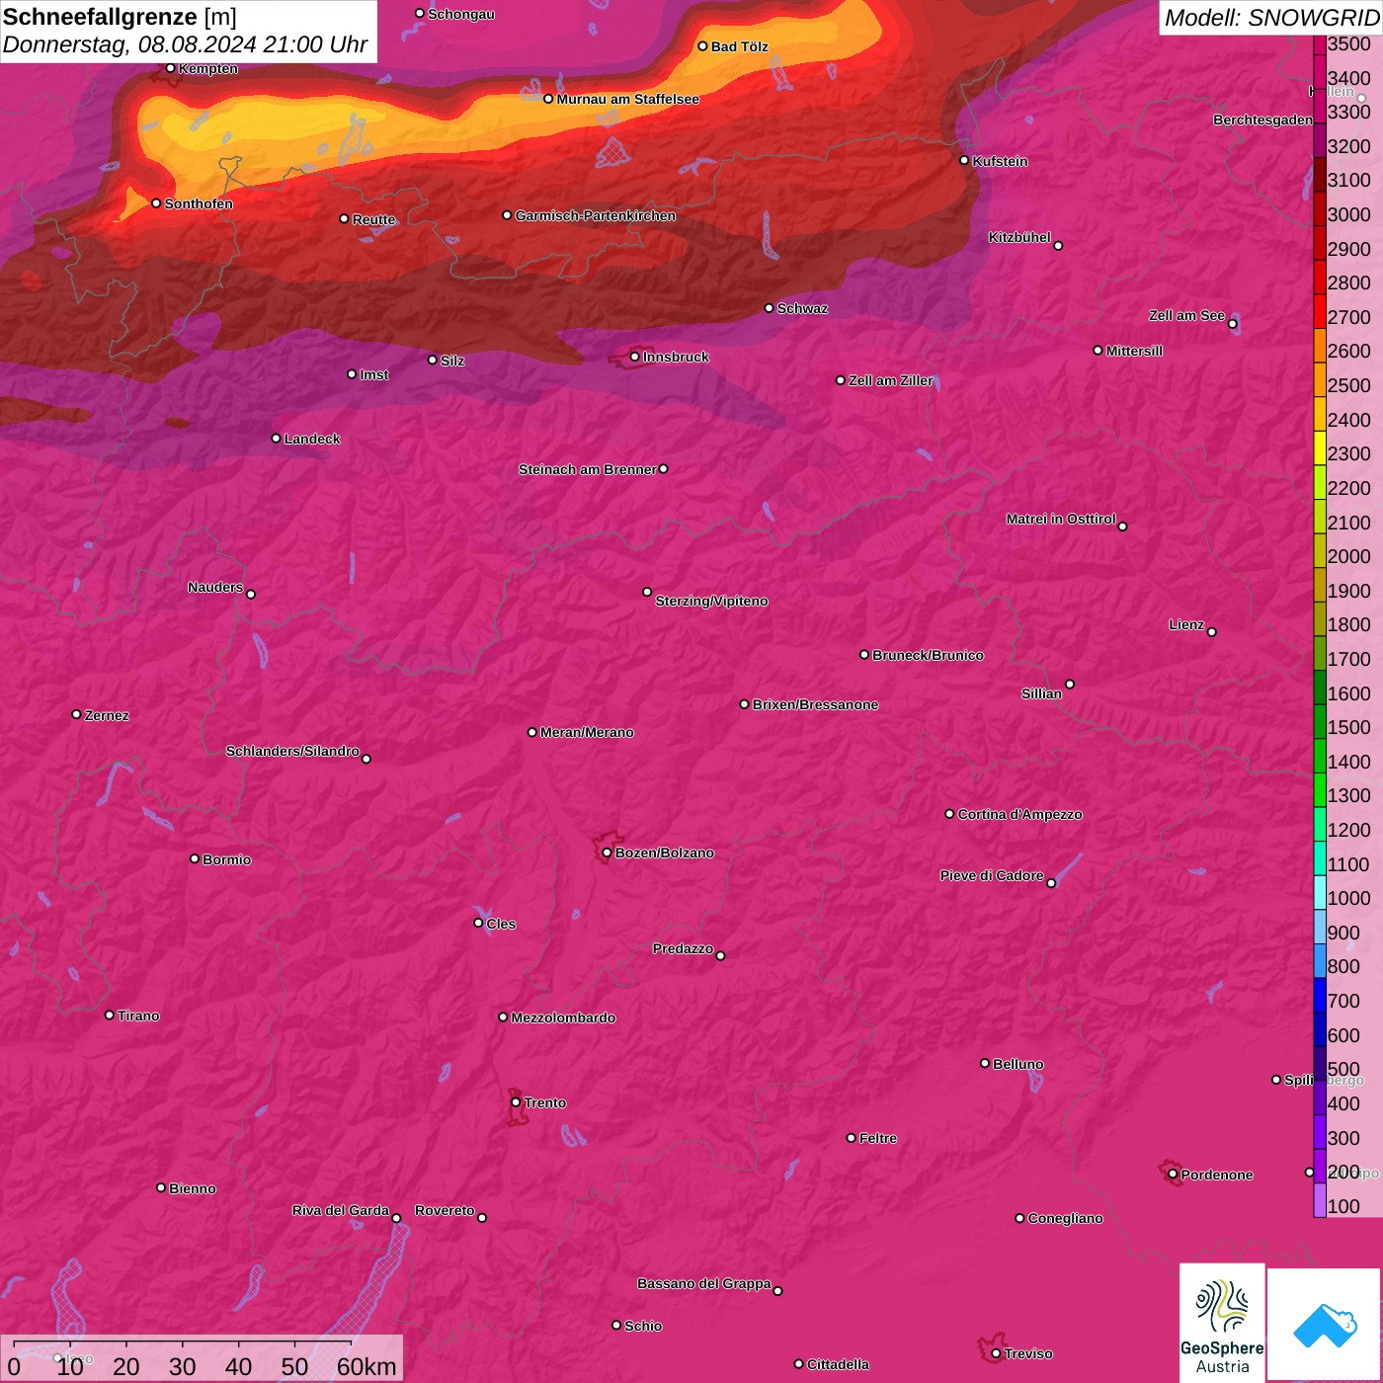
Task: Click the Zell am See marker
Action: 1232,324
